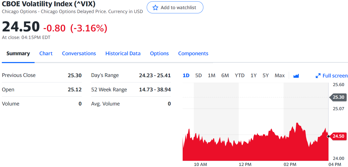Click the 25.60 y-axis label

(338, 85)
